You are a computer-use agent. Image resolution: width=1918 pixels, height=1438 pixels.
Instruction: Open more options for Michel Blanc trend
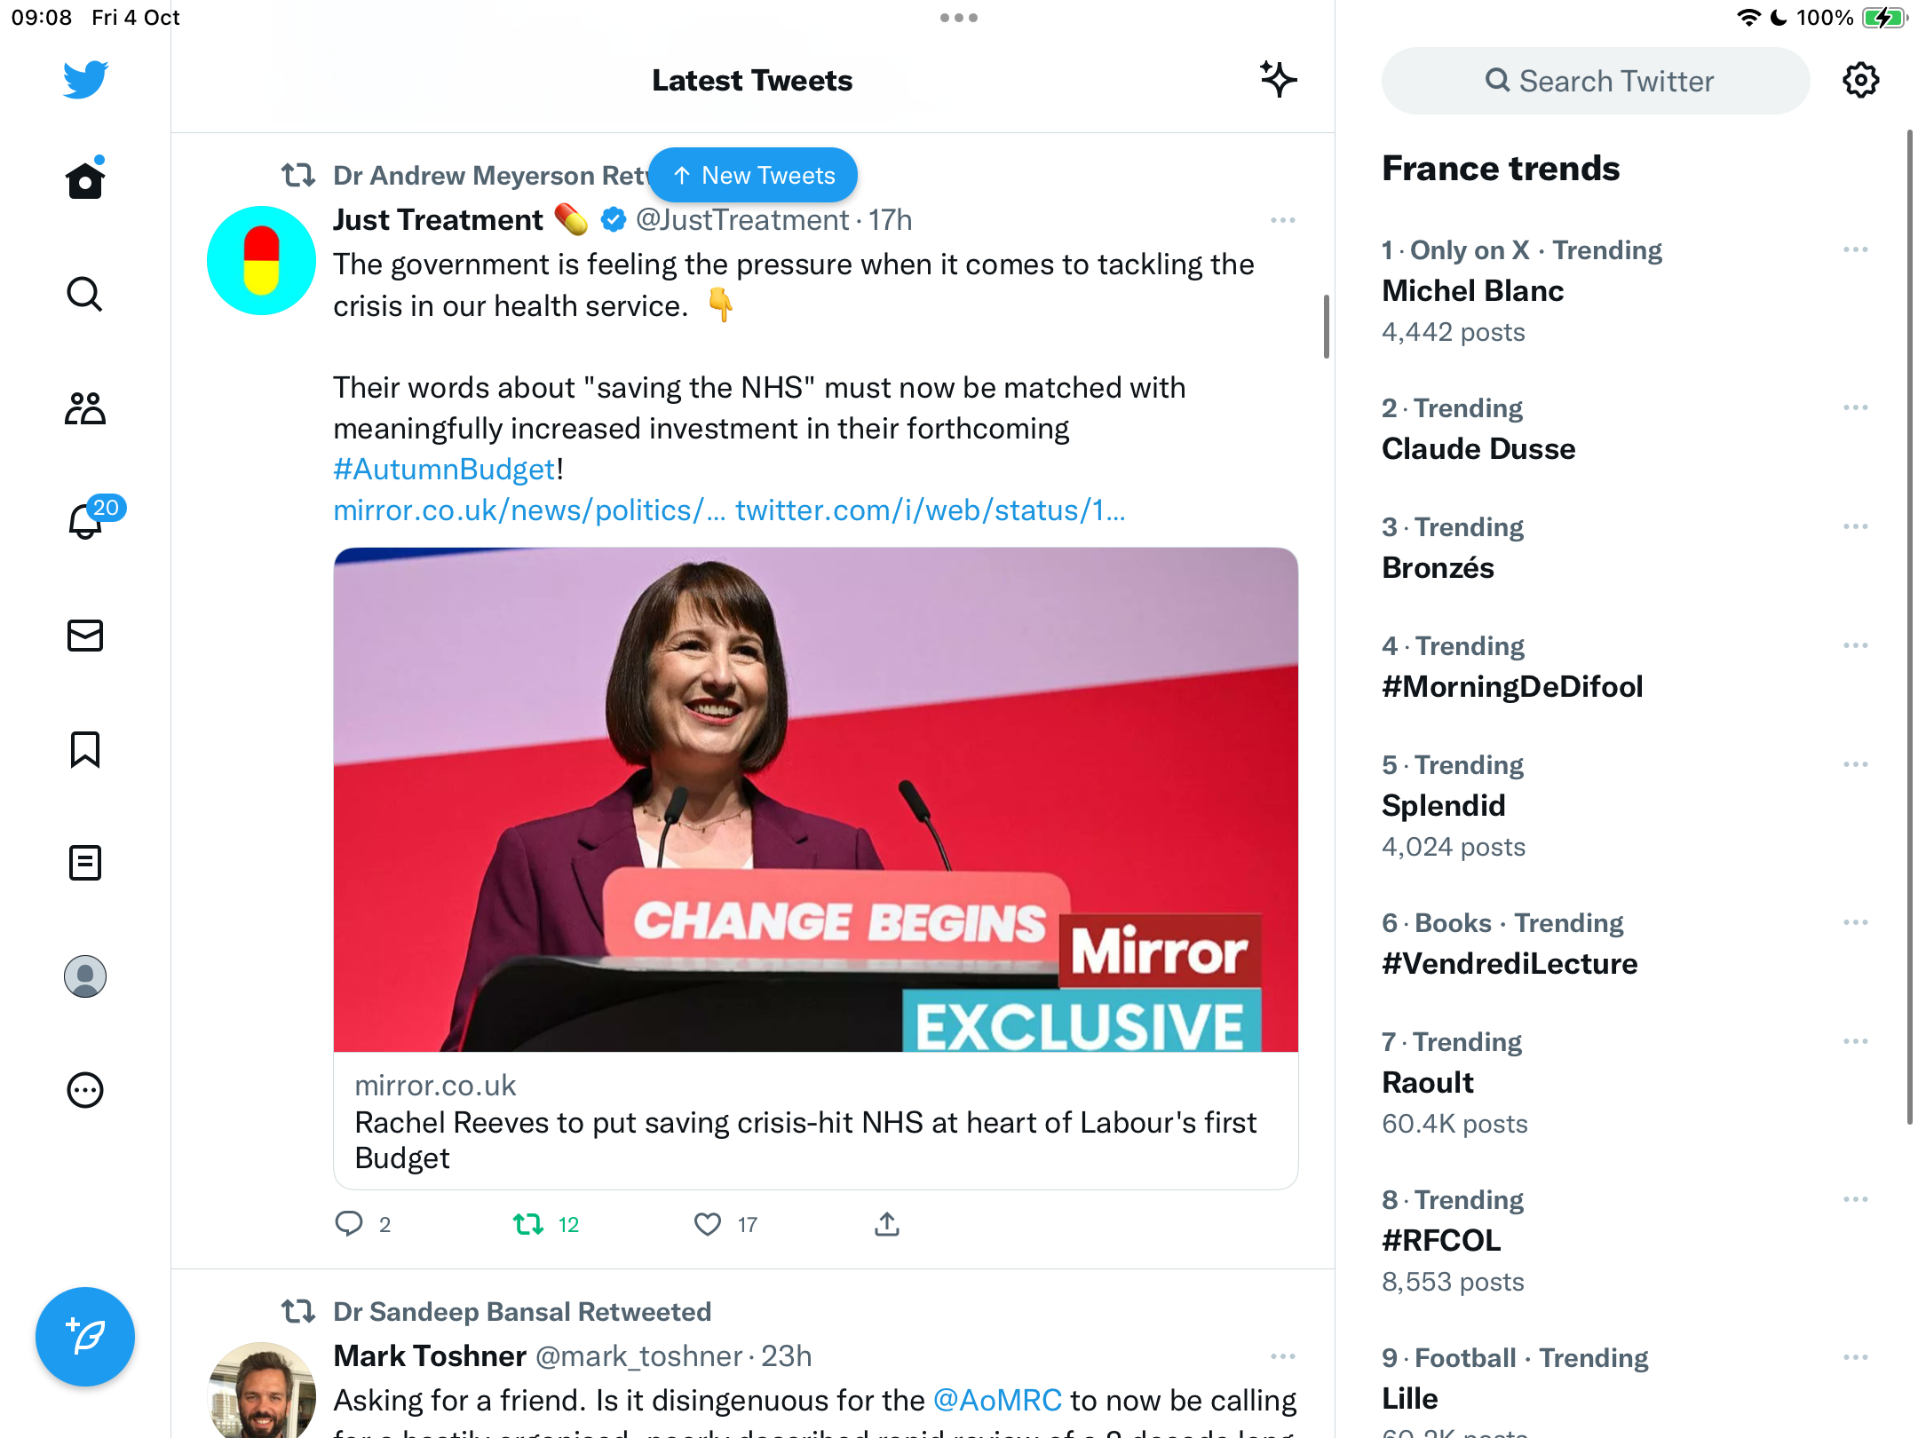[1856, 250]
